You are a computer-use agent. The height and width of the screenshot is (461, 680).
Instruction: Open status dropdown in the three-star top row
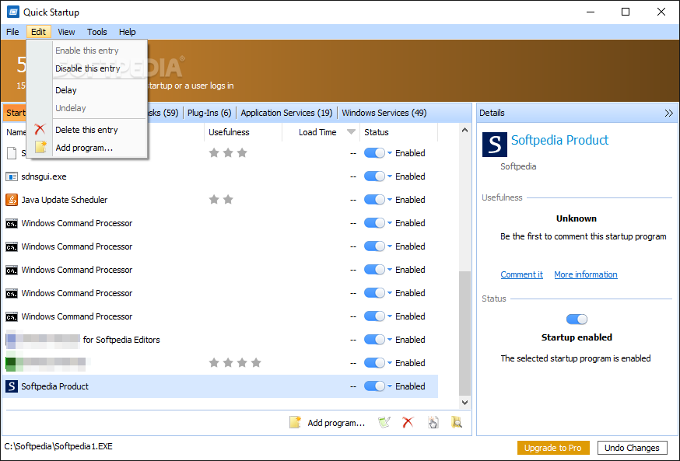[390, 153]
